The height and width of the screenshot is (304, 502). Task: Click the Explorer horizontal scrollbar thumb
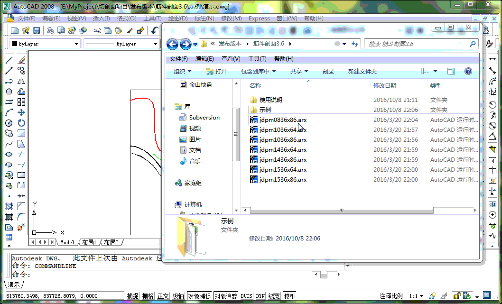[x=342, y=210]
